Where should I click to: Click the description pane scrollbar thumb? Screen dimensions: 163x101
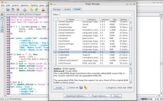tap(131, 71)
